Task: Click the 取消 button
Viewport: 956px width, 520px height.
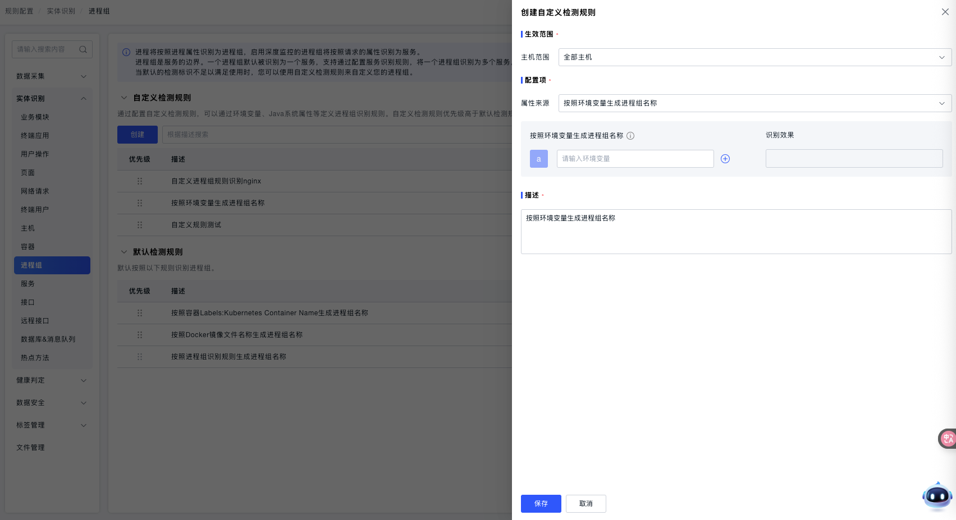Action: 586,504
